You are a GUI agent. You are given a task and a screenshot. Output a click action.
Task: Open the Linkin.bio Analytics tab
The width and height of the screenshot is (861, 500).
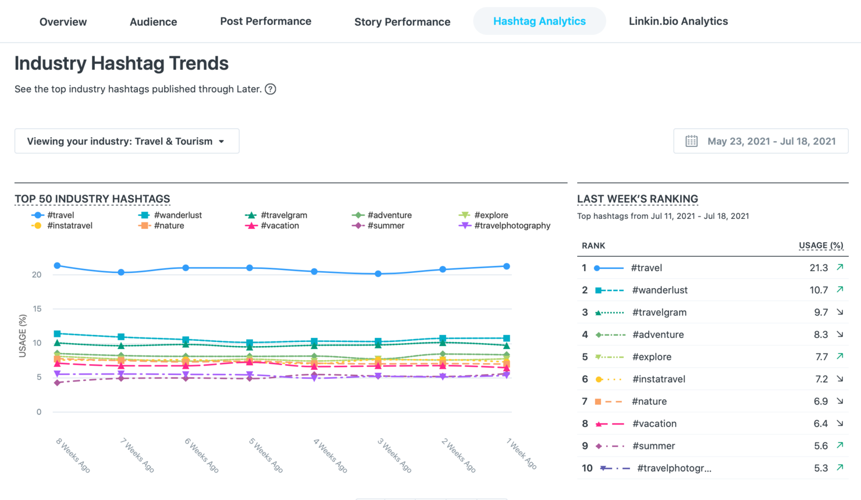[678, 21]
